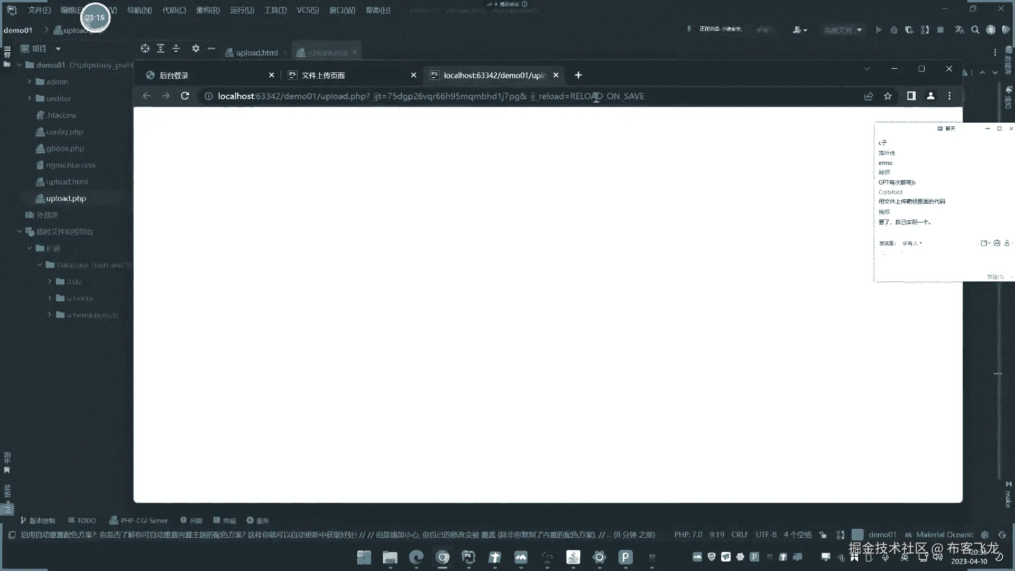Click the Search Everywhere magnifier icon

[x=975, y=30]
